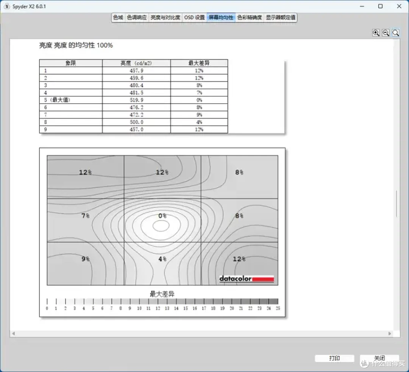
Task: Click the zoom in magnifier icon
Action: [376, 33]
